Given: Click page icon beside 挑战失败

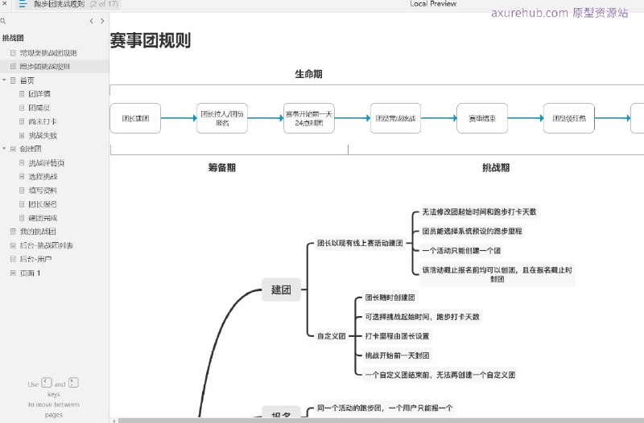Looking at the screenshot, I should click(x=22, y=135).
